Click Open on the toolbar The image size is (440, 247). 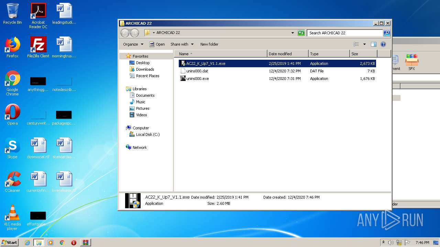tap(157, 44)
